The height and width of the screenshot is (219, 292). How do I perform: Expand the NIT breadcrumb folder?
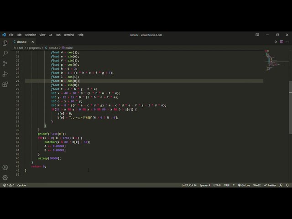point(21,48)
